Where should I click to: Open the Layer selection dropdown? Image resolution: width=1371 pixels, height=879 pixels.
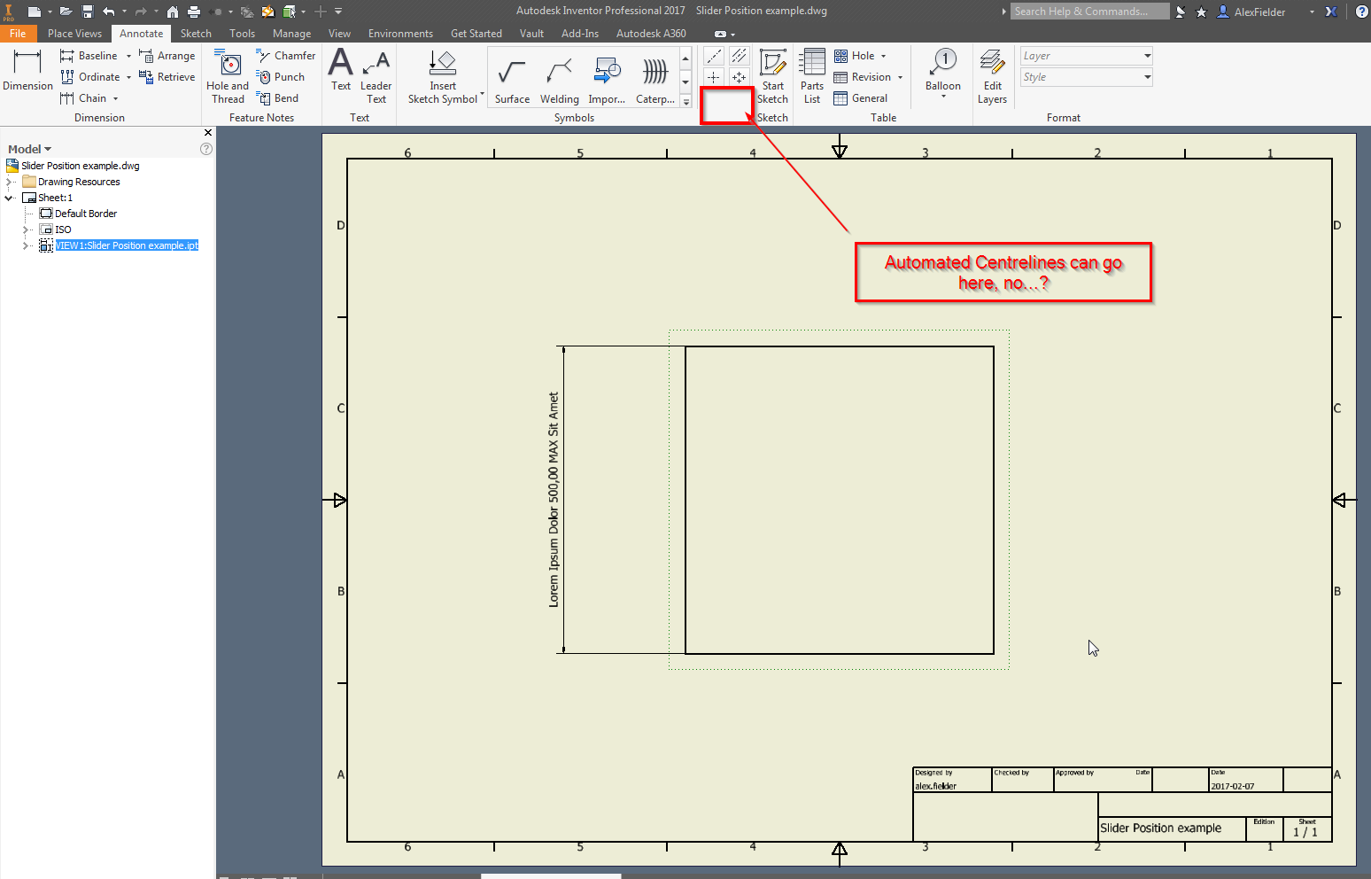[x=1148, y=55]
